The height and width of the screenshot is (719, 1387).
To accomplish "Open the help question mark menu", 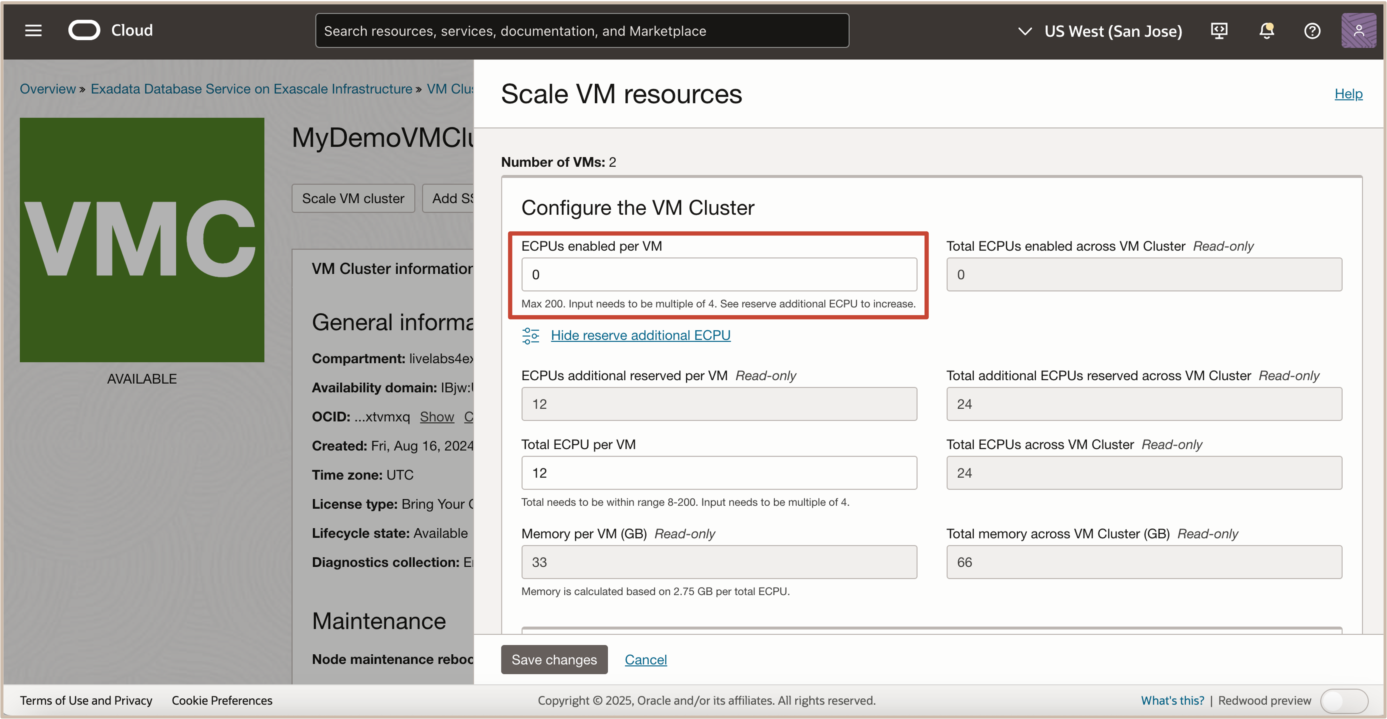I will 1312,31.
